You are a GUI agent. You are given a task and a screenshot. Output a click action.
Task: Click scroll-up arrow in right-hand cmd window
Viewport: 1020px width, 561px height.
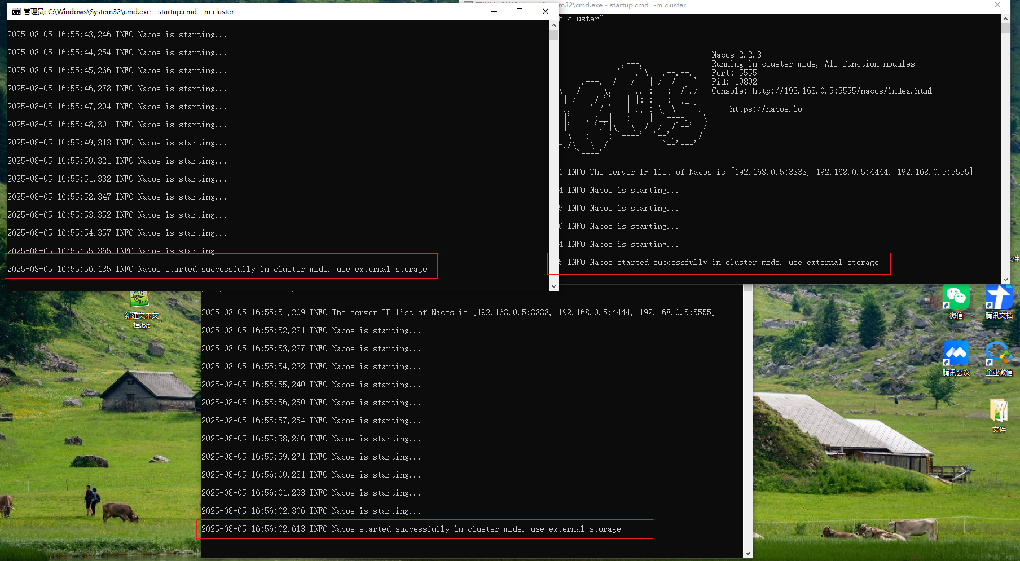(x=1005, y=18)
